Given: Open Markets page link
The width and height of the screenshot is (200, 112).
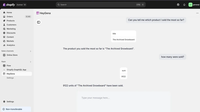Looking at the screenshot, I should [10, 41].
